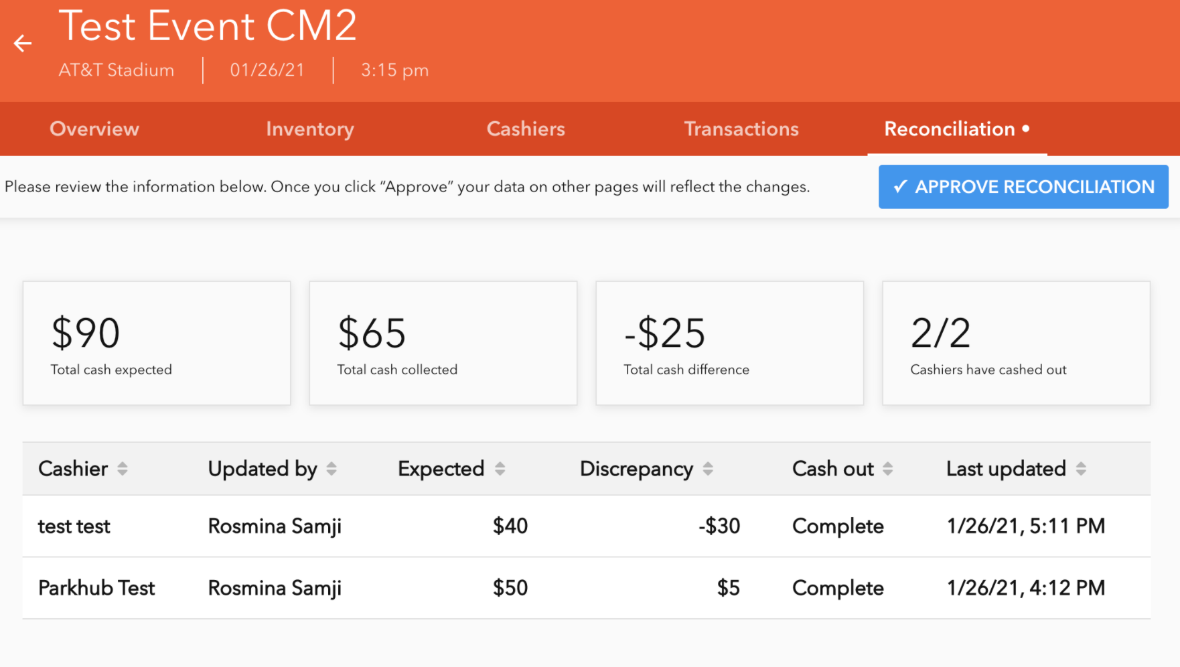Open the Cashiers tab
Viewport: 1180px width, 667px height.
tap(526, 129)
